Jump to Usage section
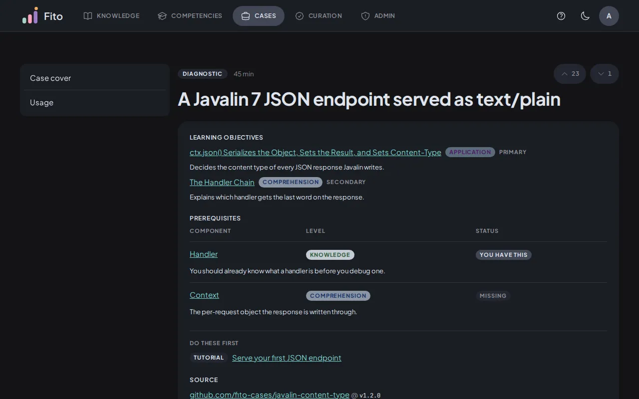 [95, 102]
